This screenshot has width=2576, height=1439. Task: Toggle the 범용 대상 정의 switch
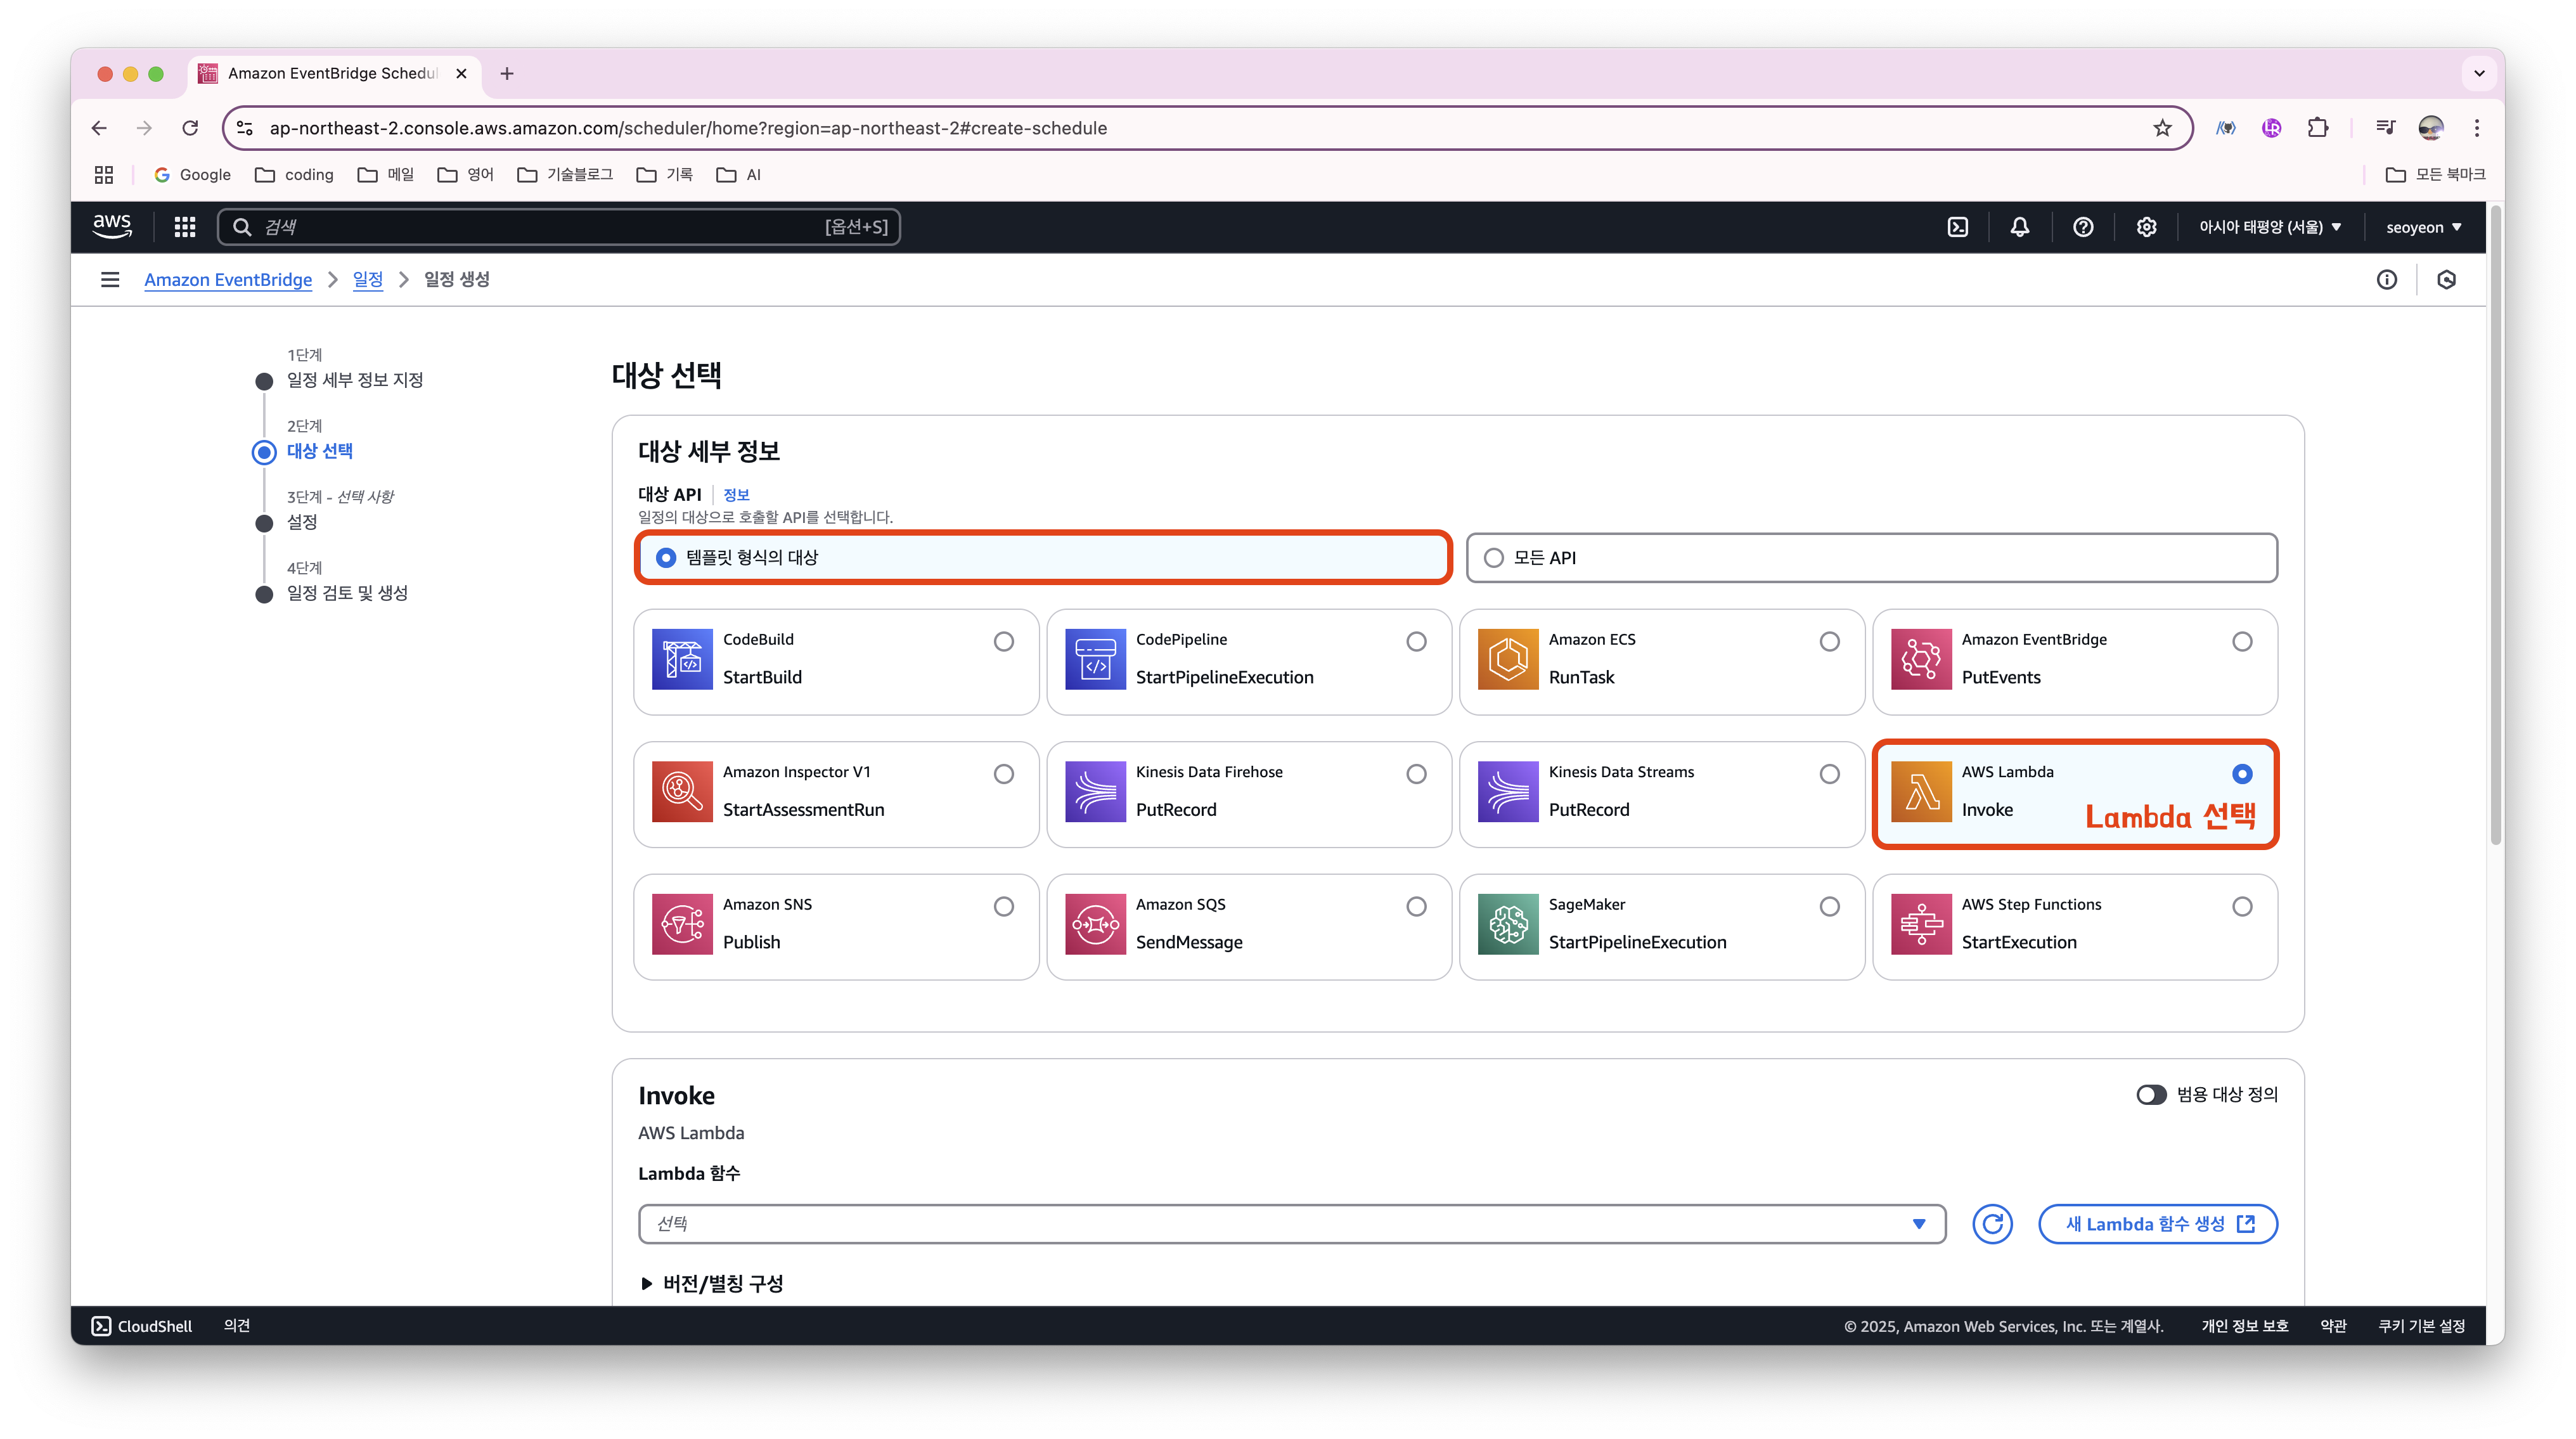coord(2150,1095)
